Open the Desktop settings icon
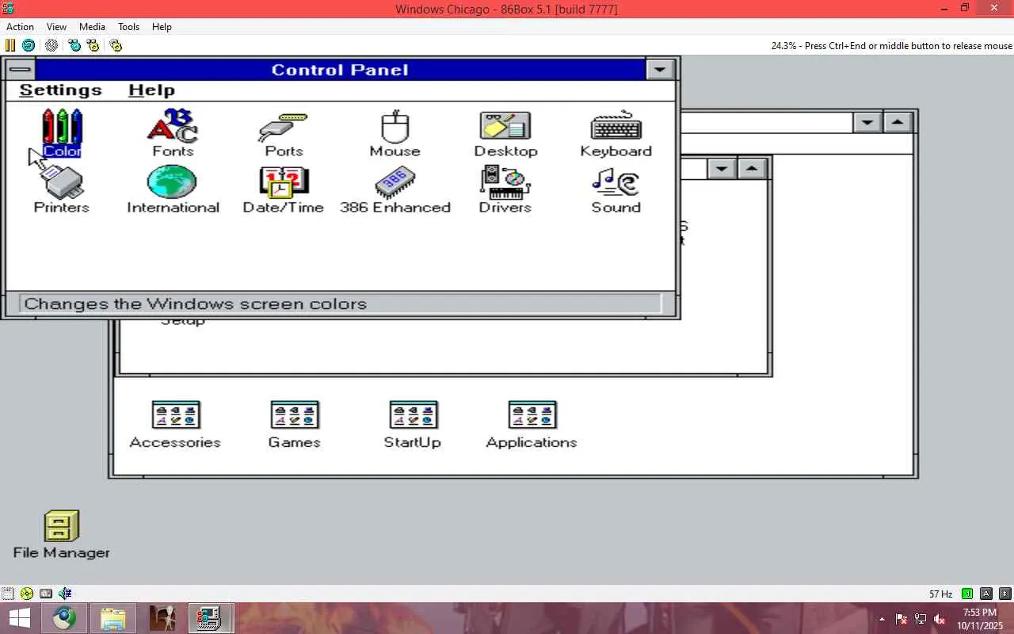Viewport: 1014px width, 634px height. 505,133
